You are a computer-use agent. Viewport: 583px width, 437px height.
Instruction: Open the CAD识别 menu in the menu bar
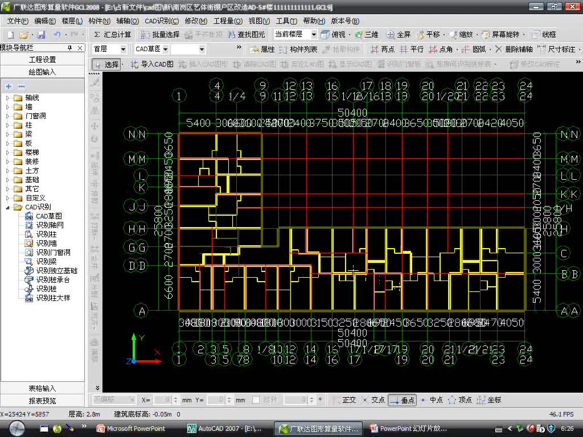162,21
